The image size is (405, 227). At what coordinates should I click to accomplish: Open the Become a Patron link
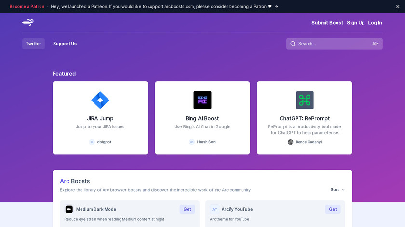click(27, 6)
